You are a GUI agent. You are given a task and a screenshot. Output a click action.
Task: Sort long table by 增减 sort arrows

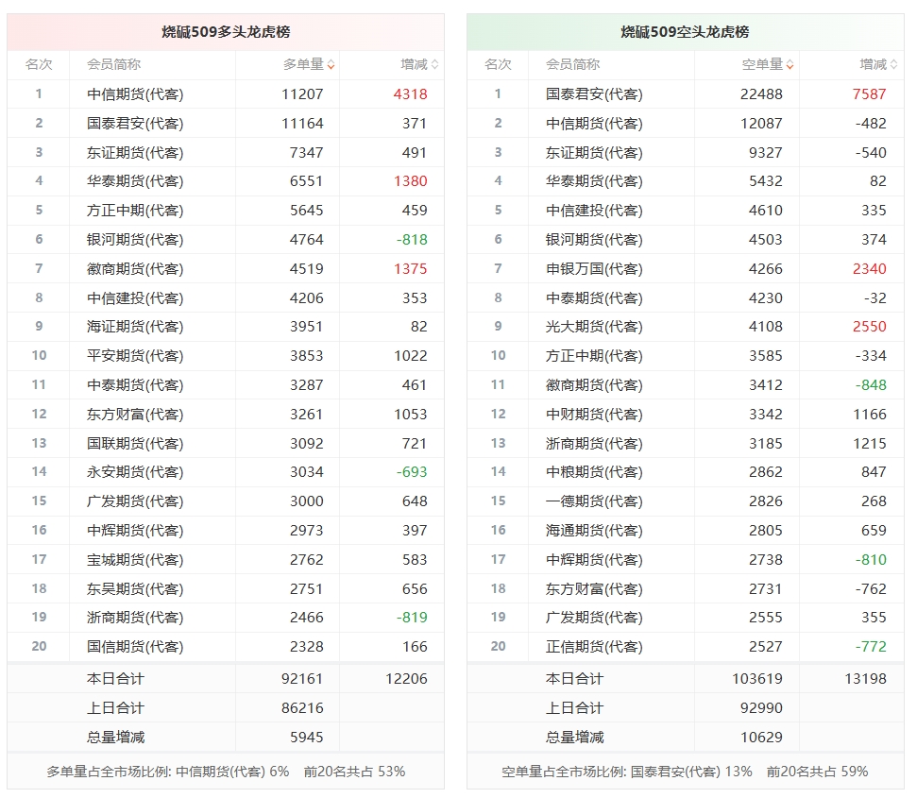[434, 65]
